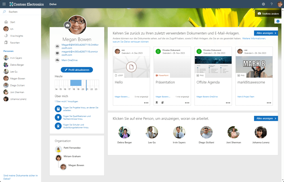Click the Profil aktualisieren button
The height and width of the screenshot is (182, 284).
pyautogui.click(x=77, y=70)
